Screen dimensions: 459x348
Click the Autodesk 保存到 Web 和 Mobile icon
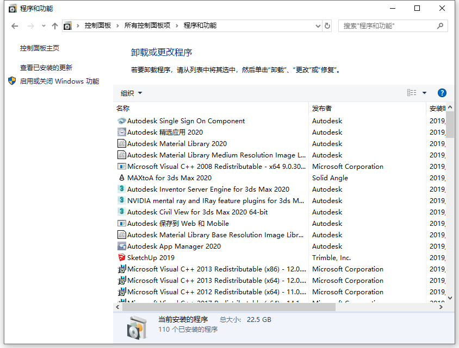point(121,223)
